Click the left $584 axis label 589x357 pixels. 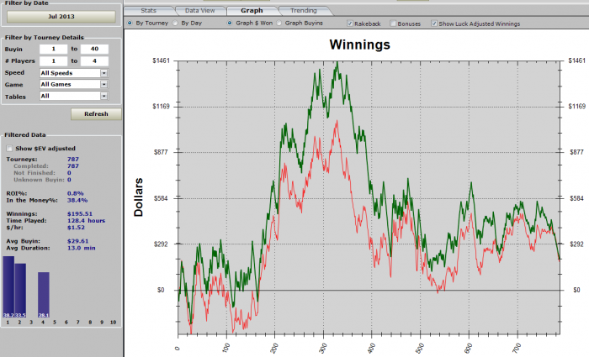pyautogui.click(x=162, y=198)
